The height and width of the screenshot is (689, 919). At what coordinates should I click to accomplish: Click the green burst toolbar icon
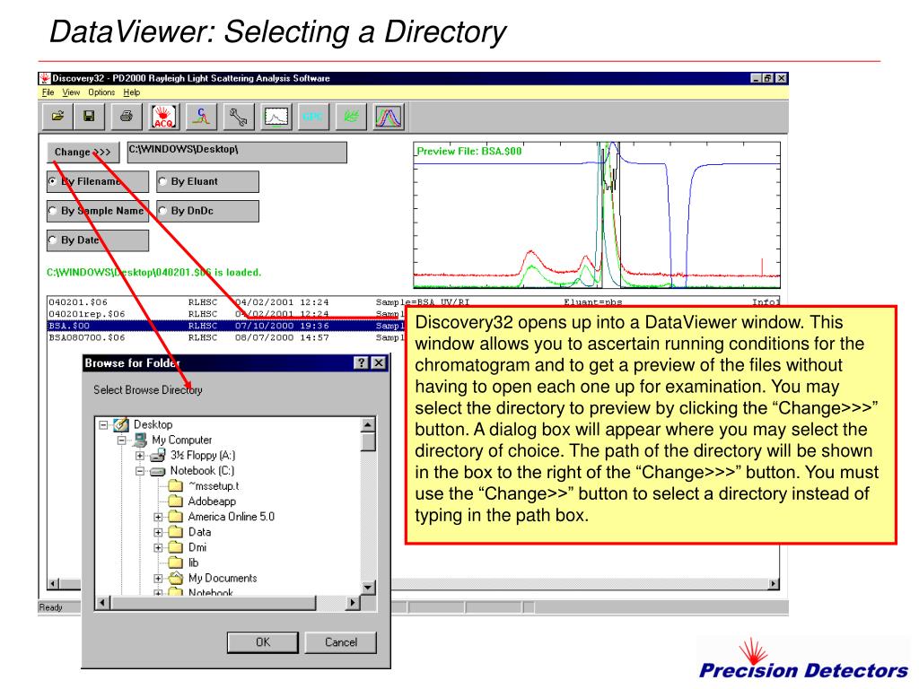click(351, 116)
